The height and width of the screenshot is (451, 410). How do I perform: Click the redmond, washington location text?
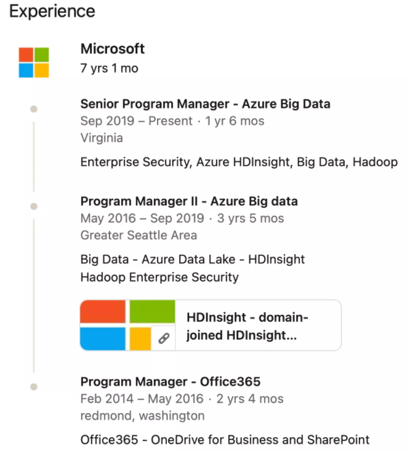pos(142,416)
